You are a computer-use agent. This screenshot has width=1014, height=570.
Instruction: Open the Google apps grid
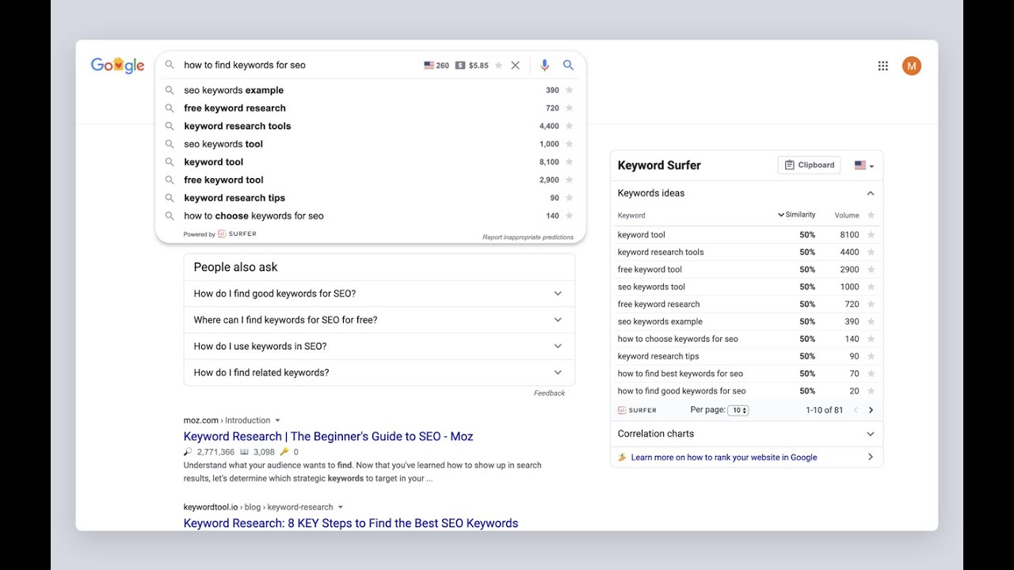coord(883,66)
